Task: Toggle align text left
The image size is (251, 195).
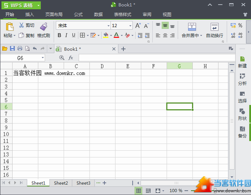Action: [158, 35]
